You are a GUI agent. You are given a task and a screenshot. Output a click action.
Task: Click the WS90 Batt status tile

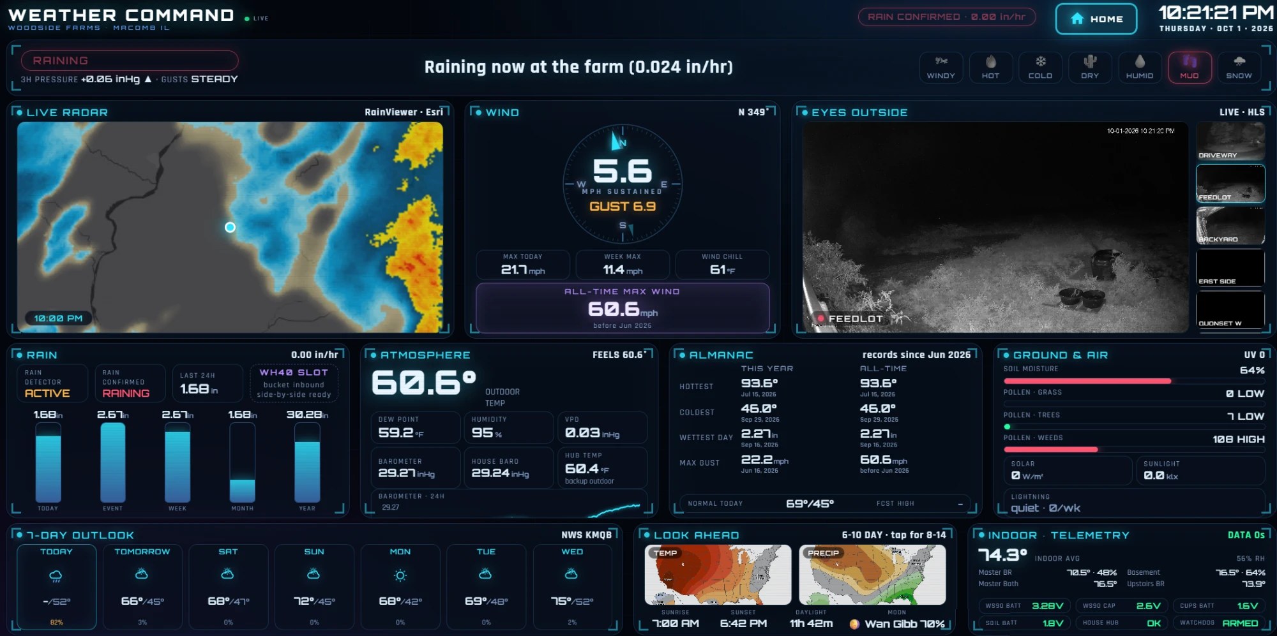tap(1024, 606)
